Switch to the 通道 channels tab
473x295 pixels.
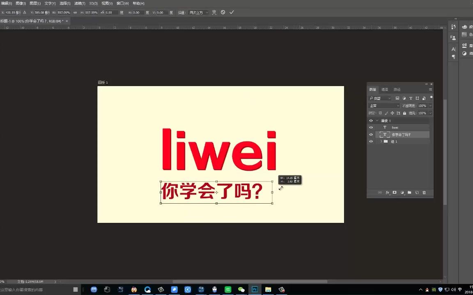[385, 89]
